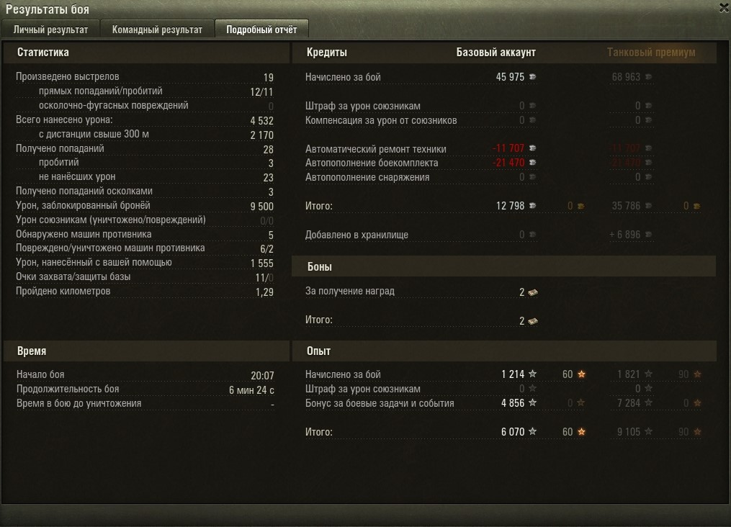Click the white star icon next to 1 214

tap(532, 374)
